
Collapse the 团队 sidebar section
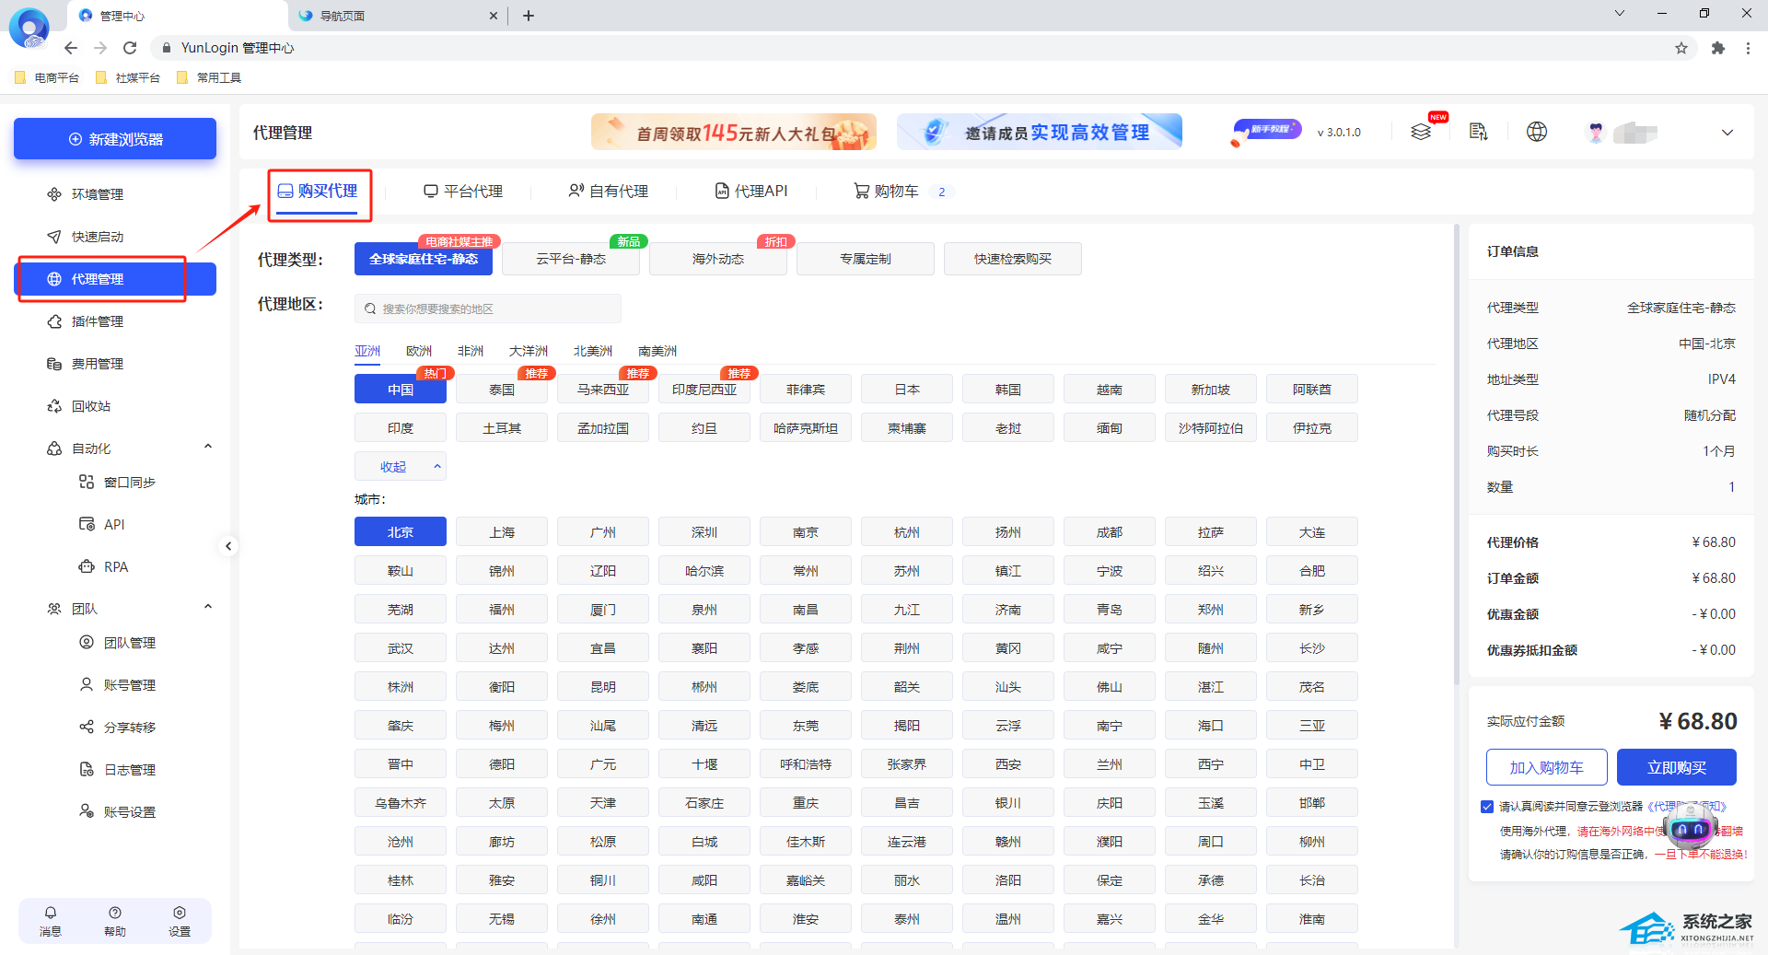click(208, 608)
